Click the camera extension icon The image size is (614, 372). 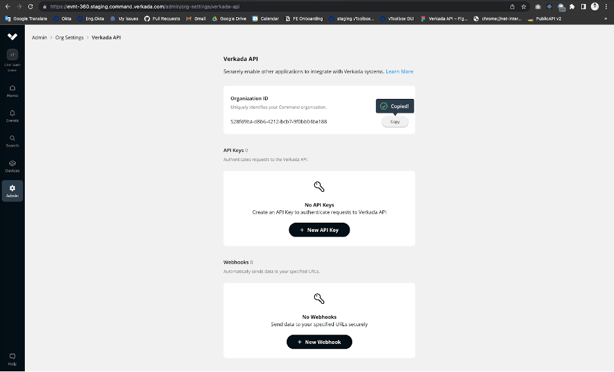pyautogui.click(x=538, y=7)
